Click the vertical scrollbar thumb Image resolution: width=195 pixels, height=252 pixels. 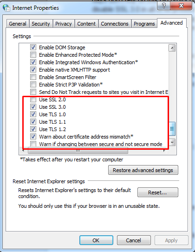[x=172, y=129]
